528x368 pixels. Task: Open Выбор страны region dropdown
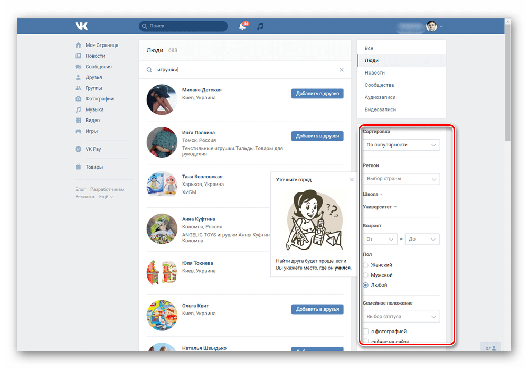click(x=401, y=179)
